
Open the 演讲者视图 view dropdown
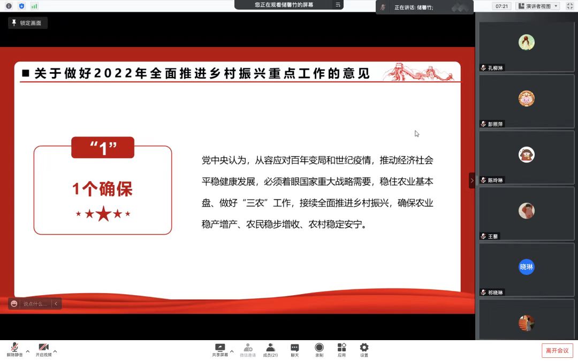click(538, 6)
